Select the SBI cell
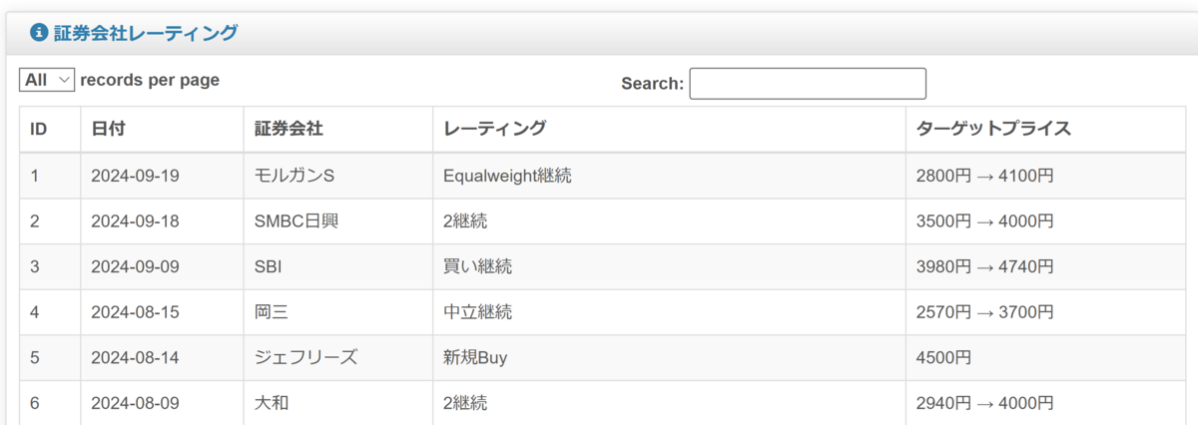The width and height of the screenshot is (1198, 425). coord(338,266)
